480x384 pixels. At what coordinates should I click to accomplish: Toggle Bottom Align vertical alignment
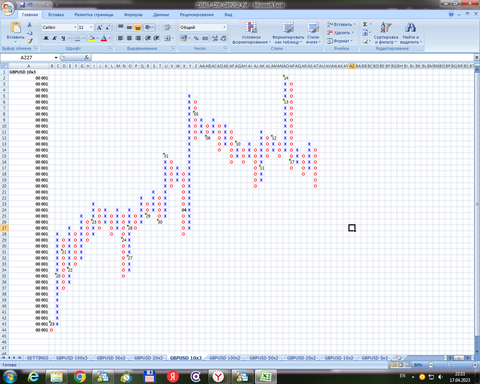(x=138, y=28)
